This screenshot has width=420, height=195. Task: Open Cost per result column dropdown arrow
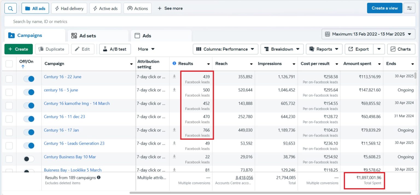coord(337,64)
